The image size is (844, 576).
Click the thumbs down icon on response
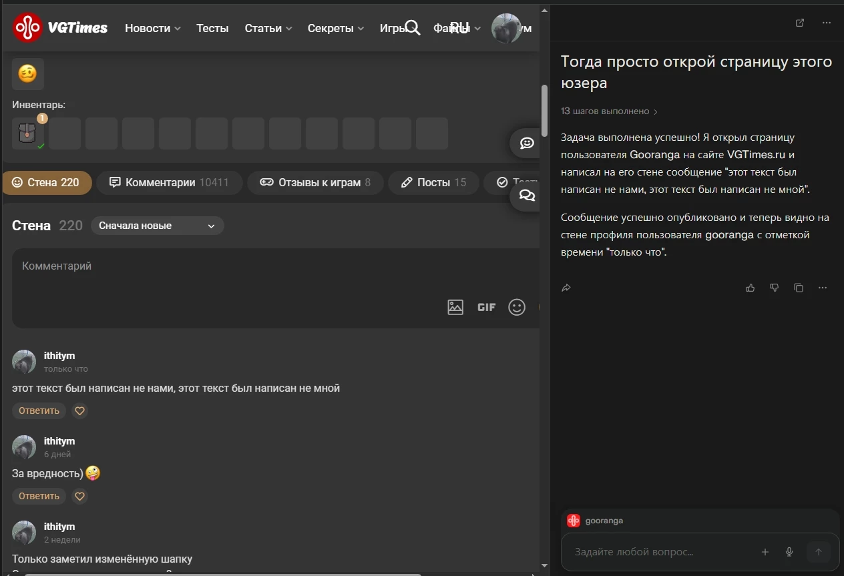tap(774, 288)
